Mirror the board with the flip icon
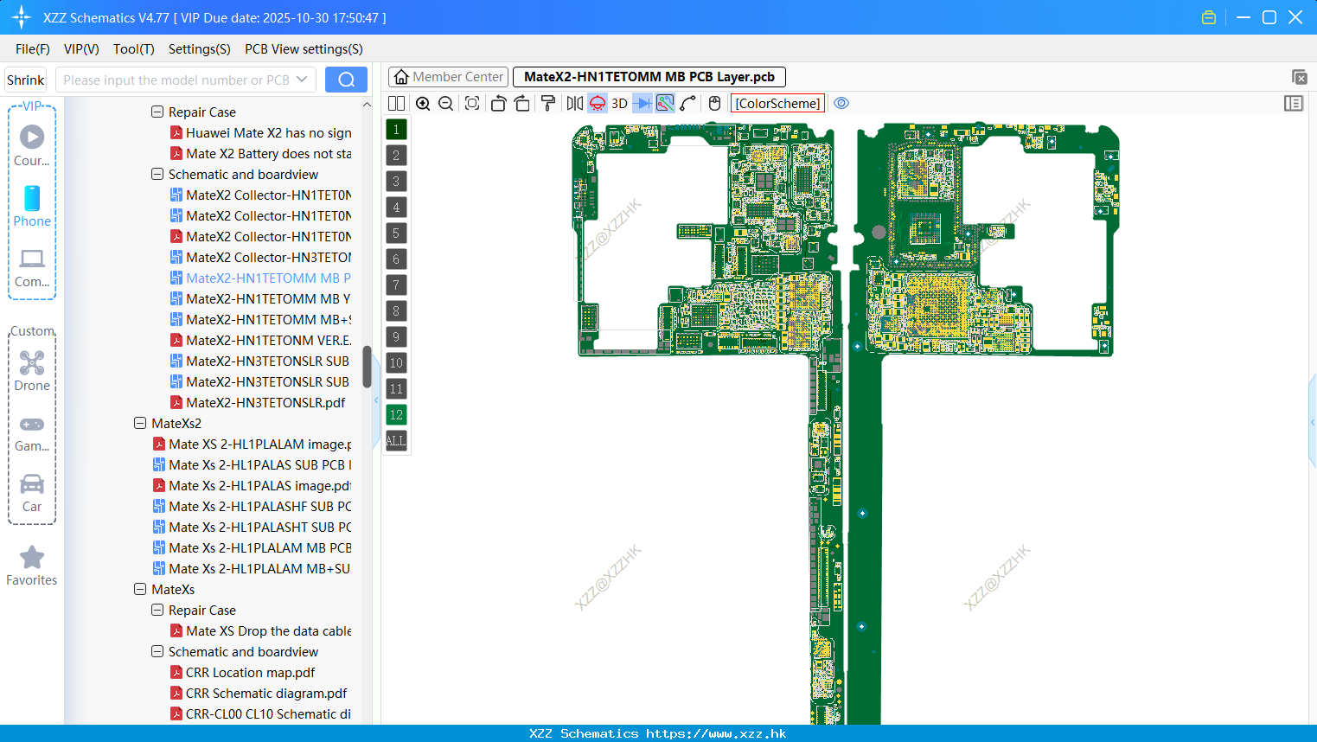This screenshot has height=742, width=1317. (x=575, y=104)
